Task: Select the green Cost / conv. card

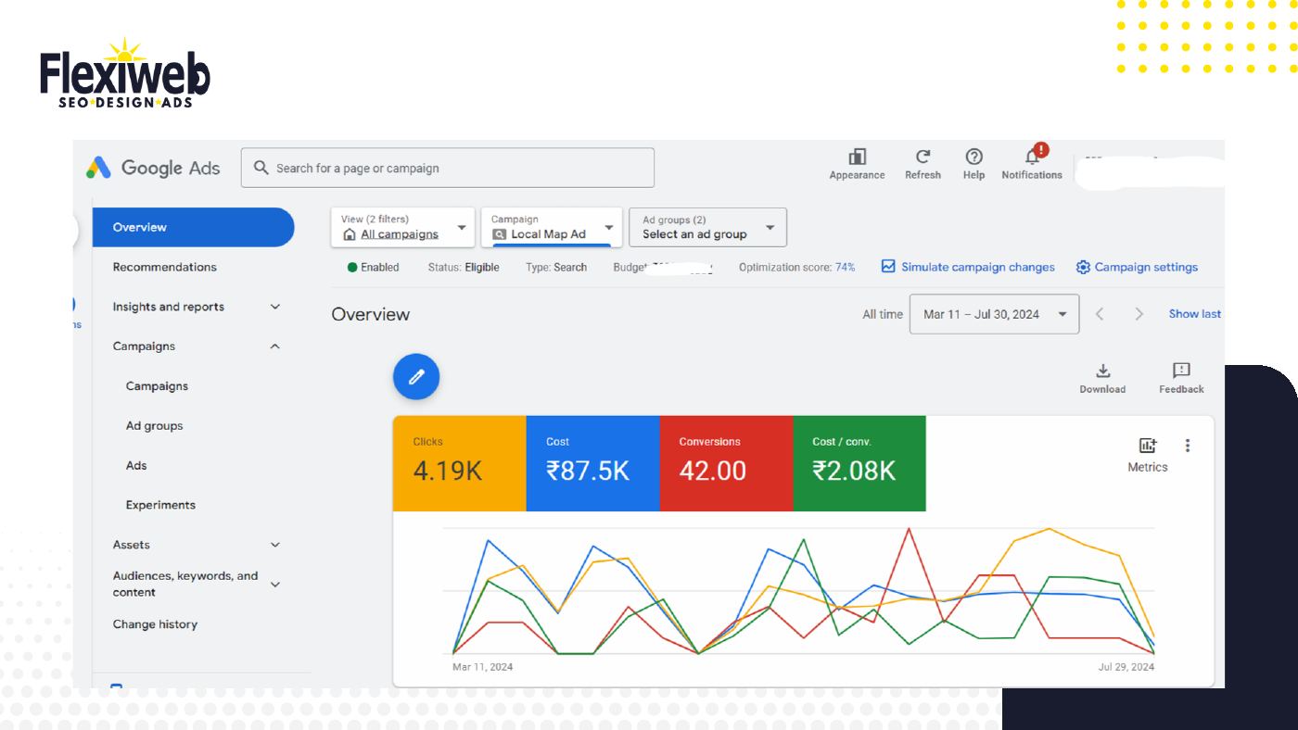Action: pyautogui.click(x=859, y=463)
